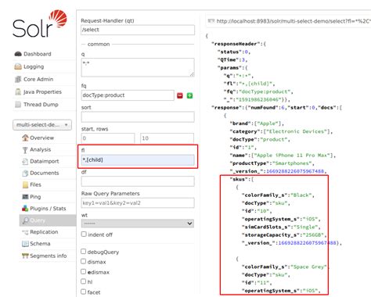
Task: Click the Segments info icon
Action: (x=25, y=256)
